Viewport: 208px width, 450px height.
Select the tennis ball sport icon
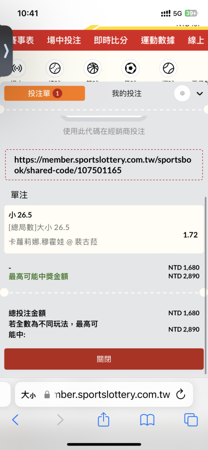[168, 68]
